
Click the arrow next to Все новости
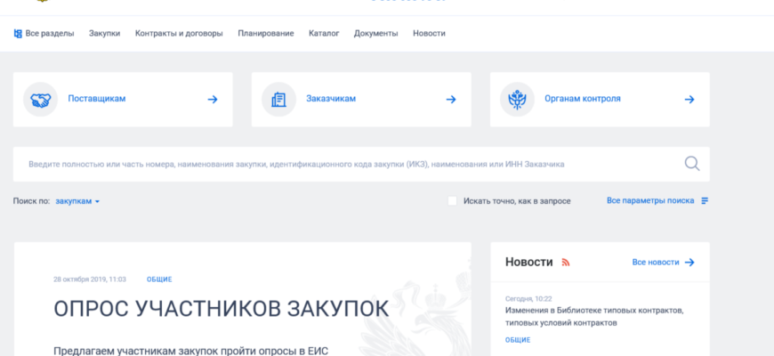tap(689, 263)
